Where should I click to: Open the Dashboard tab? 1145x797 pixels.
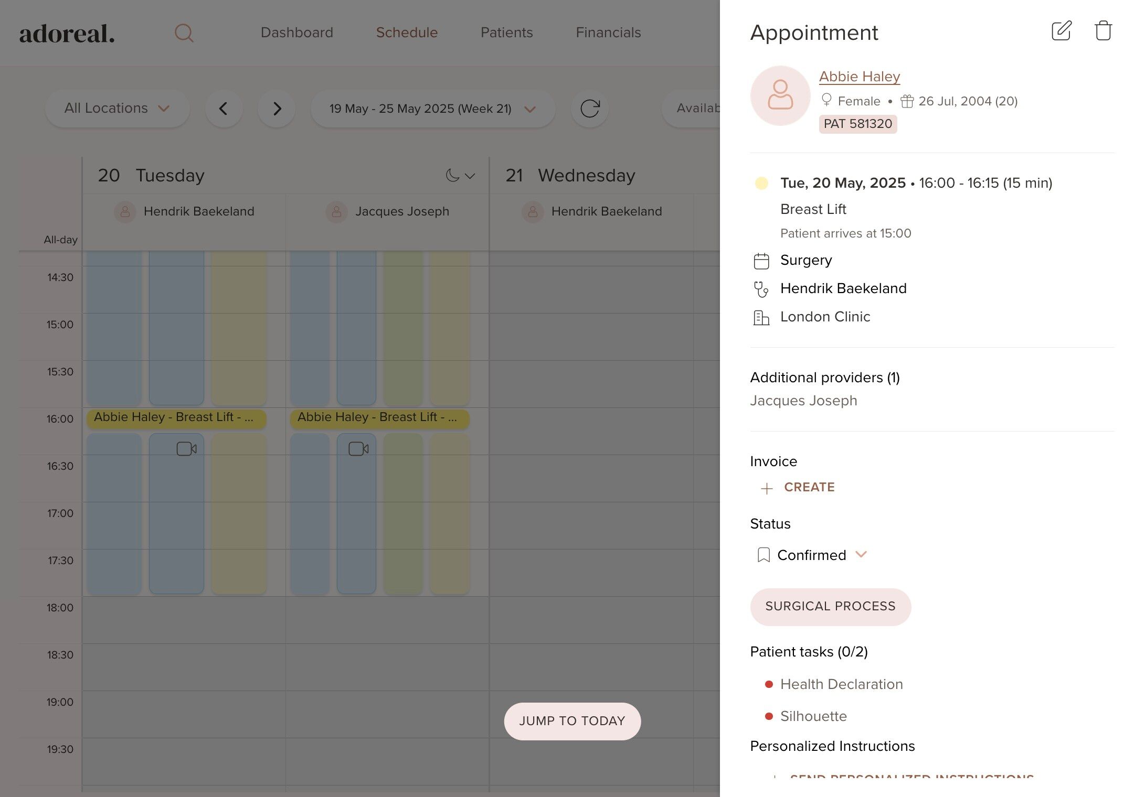pyautogui.click(x=296, y=33)
